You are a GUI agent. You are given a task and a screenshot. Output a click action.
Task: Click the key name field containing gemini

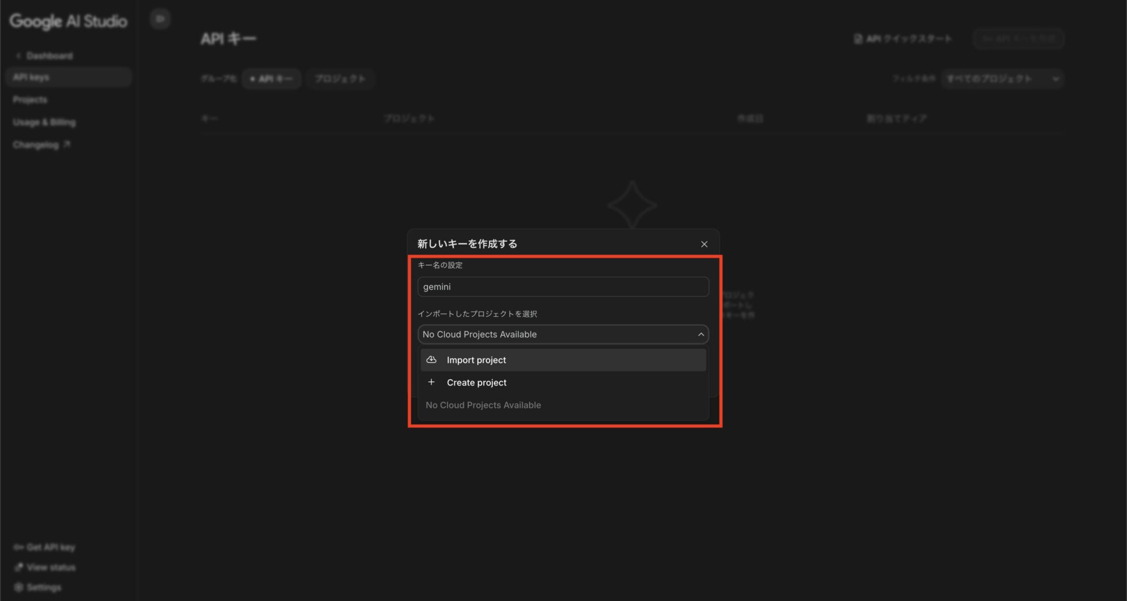click(562, 287)
